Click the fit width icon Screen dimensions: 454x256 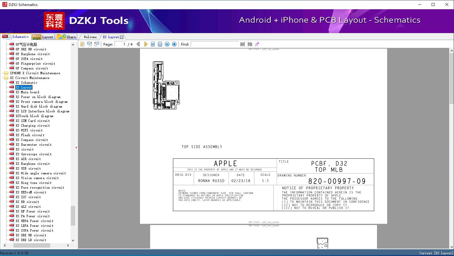click(x=153, y=44)
